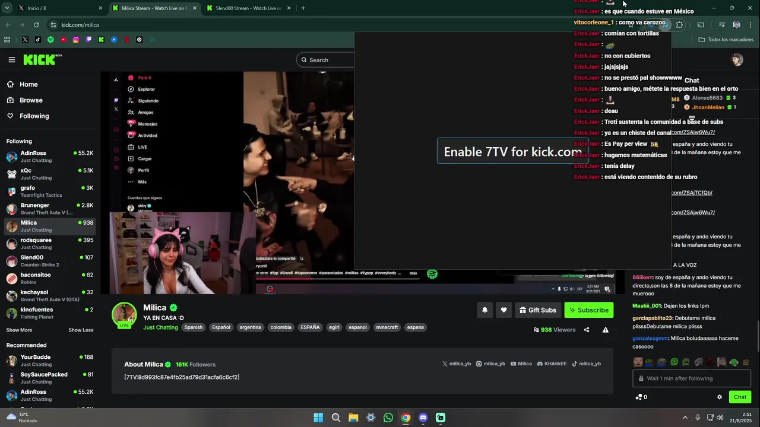This screenshot has width=760, height=427.
Task: Open Chrome three-dot menu
Action: point(750,25)
